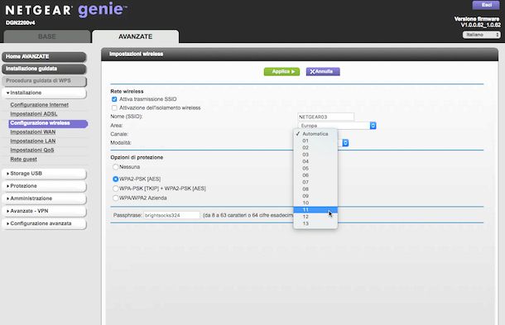Select WPA/WPA2 Azienda radio button

pos(115,198)
